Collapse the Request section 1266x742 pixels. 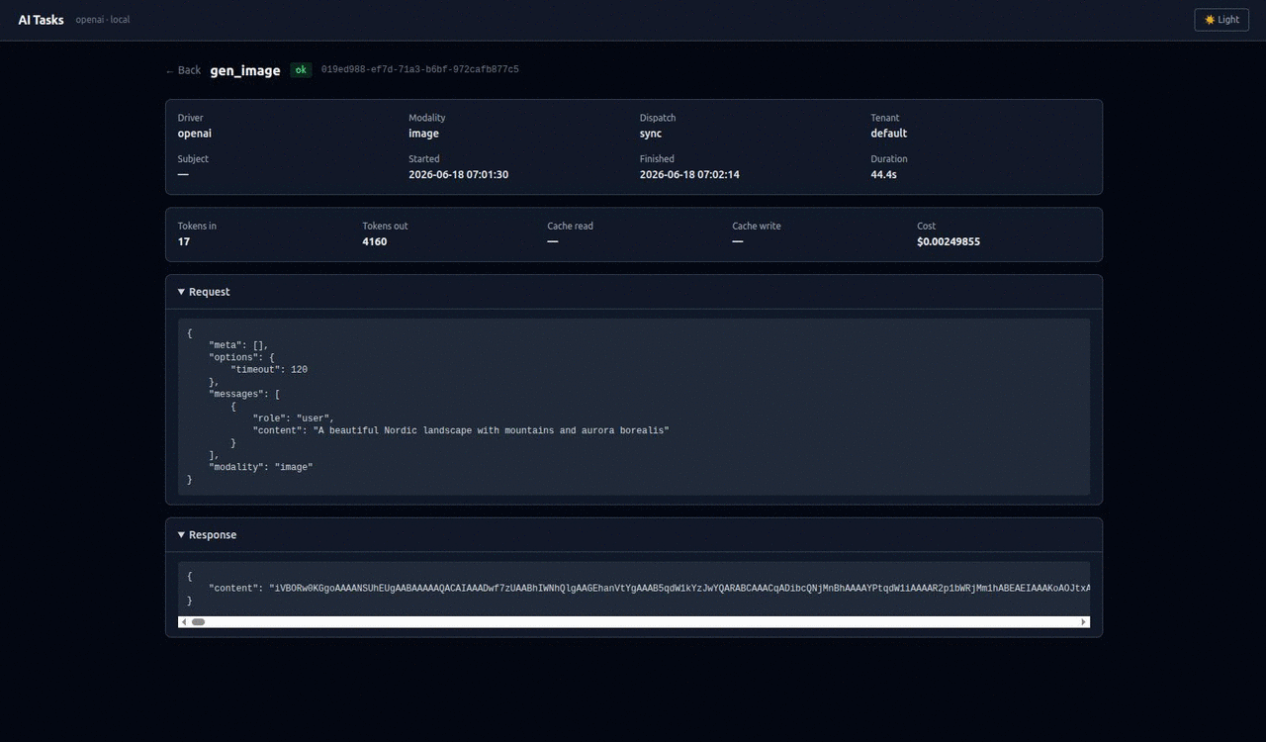coord(634,292)
